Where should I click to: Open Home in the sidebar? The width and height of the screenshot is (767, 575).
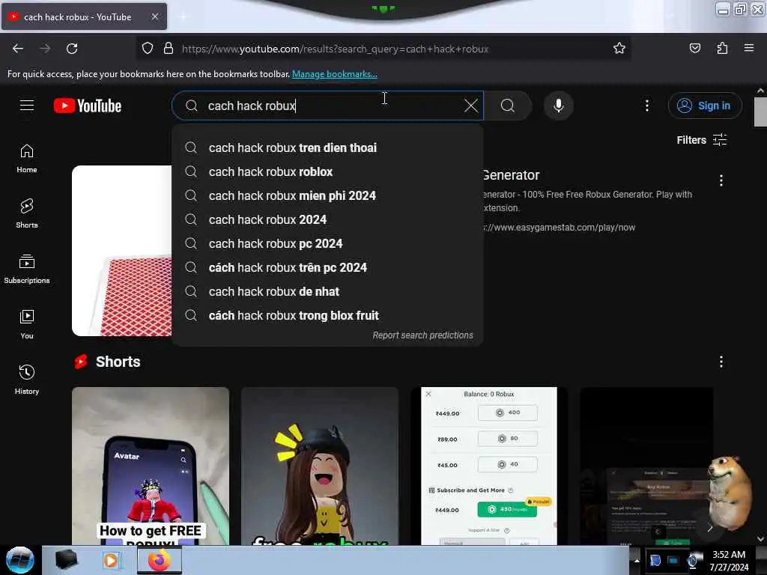tap(27, 159)
